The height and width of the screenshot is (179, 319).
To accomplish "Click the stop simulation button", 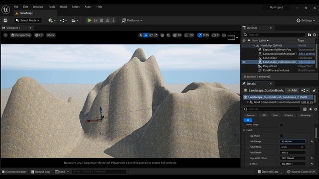I will click(x=102, y=20).
